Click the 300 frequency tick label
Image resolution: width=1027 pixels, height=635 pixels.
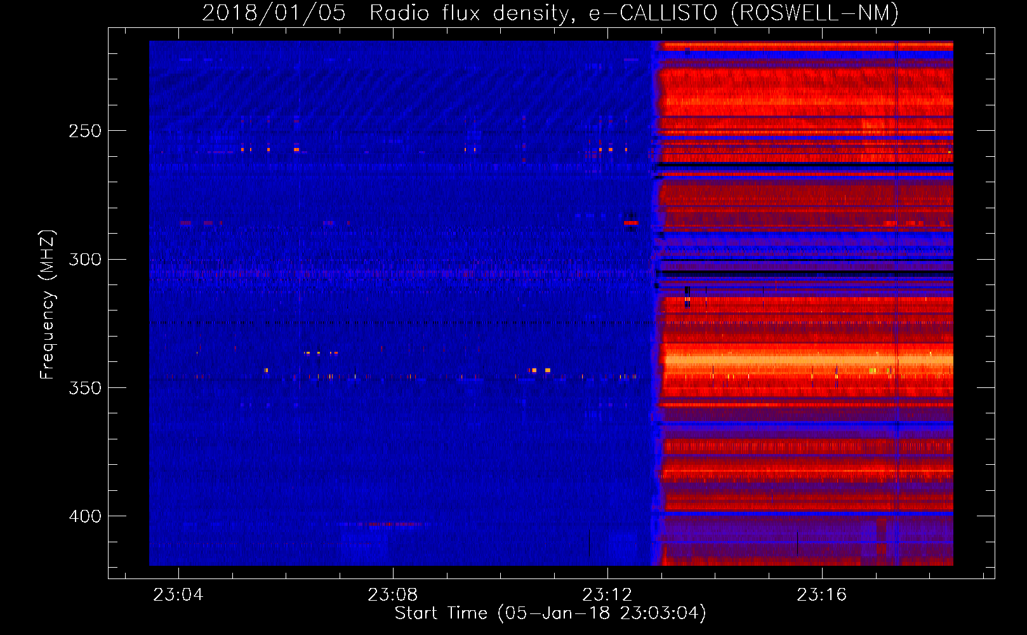coord(85,259)
